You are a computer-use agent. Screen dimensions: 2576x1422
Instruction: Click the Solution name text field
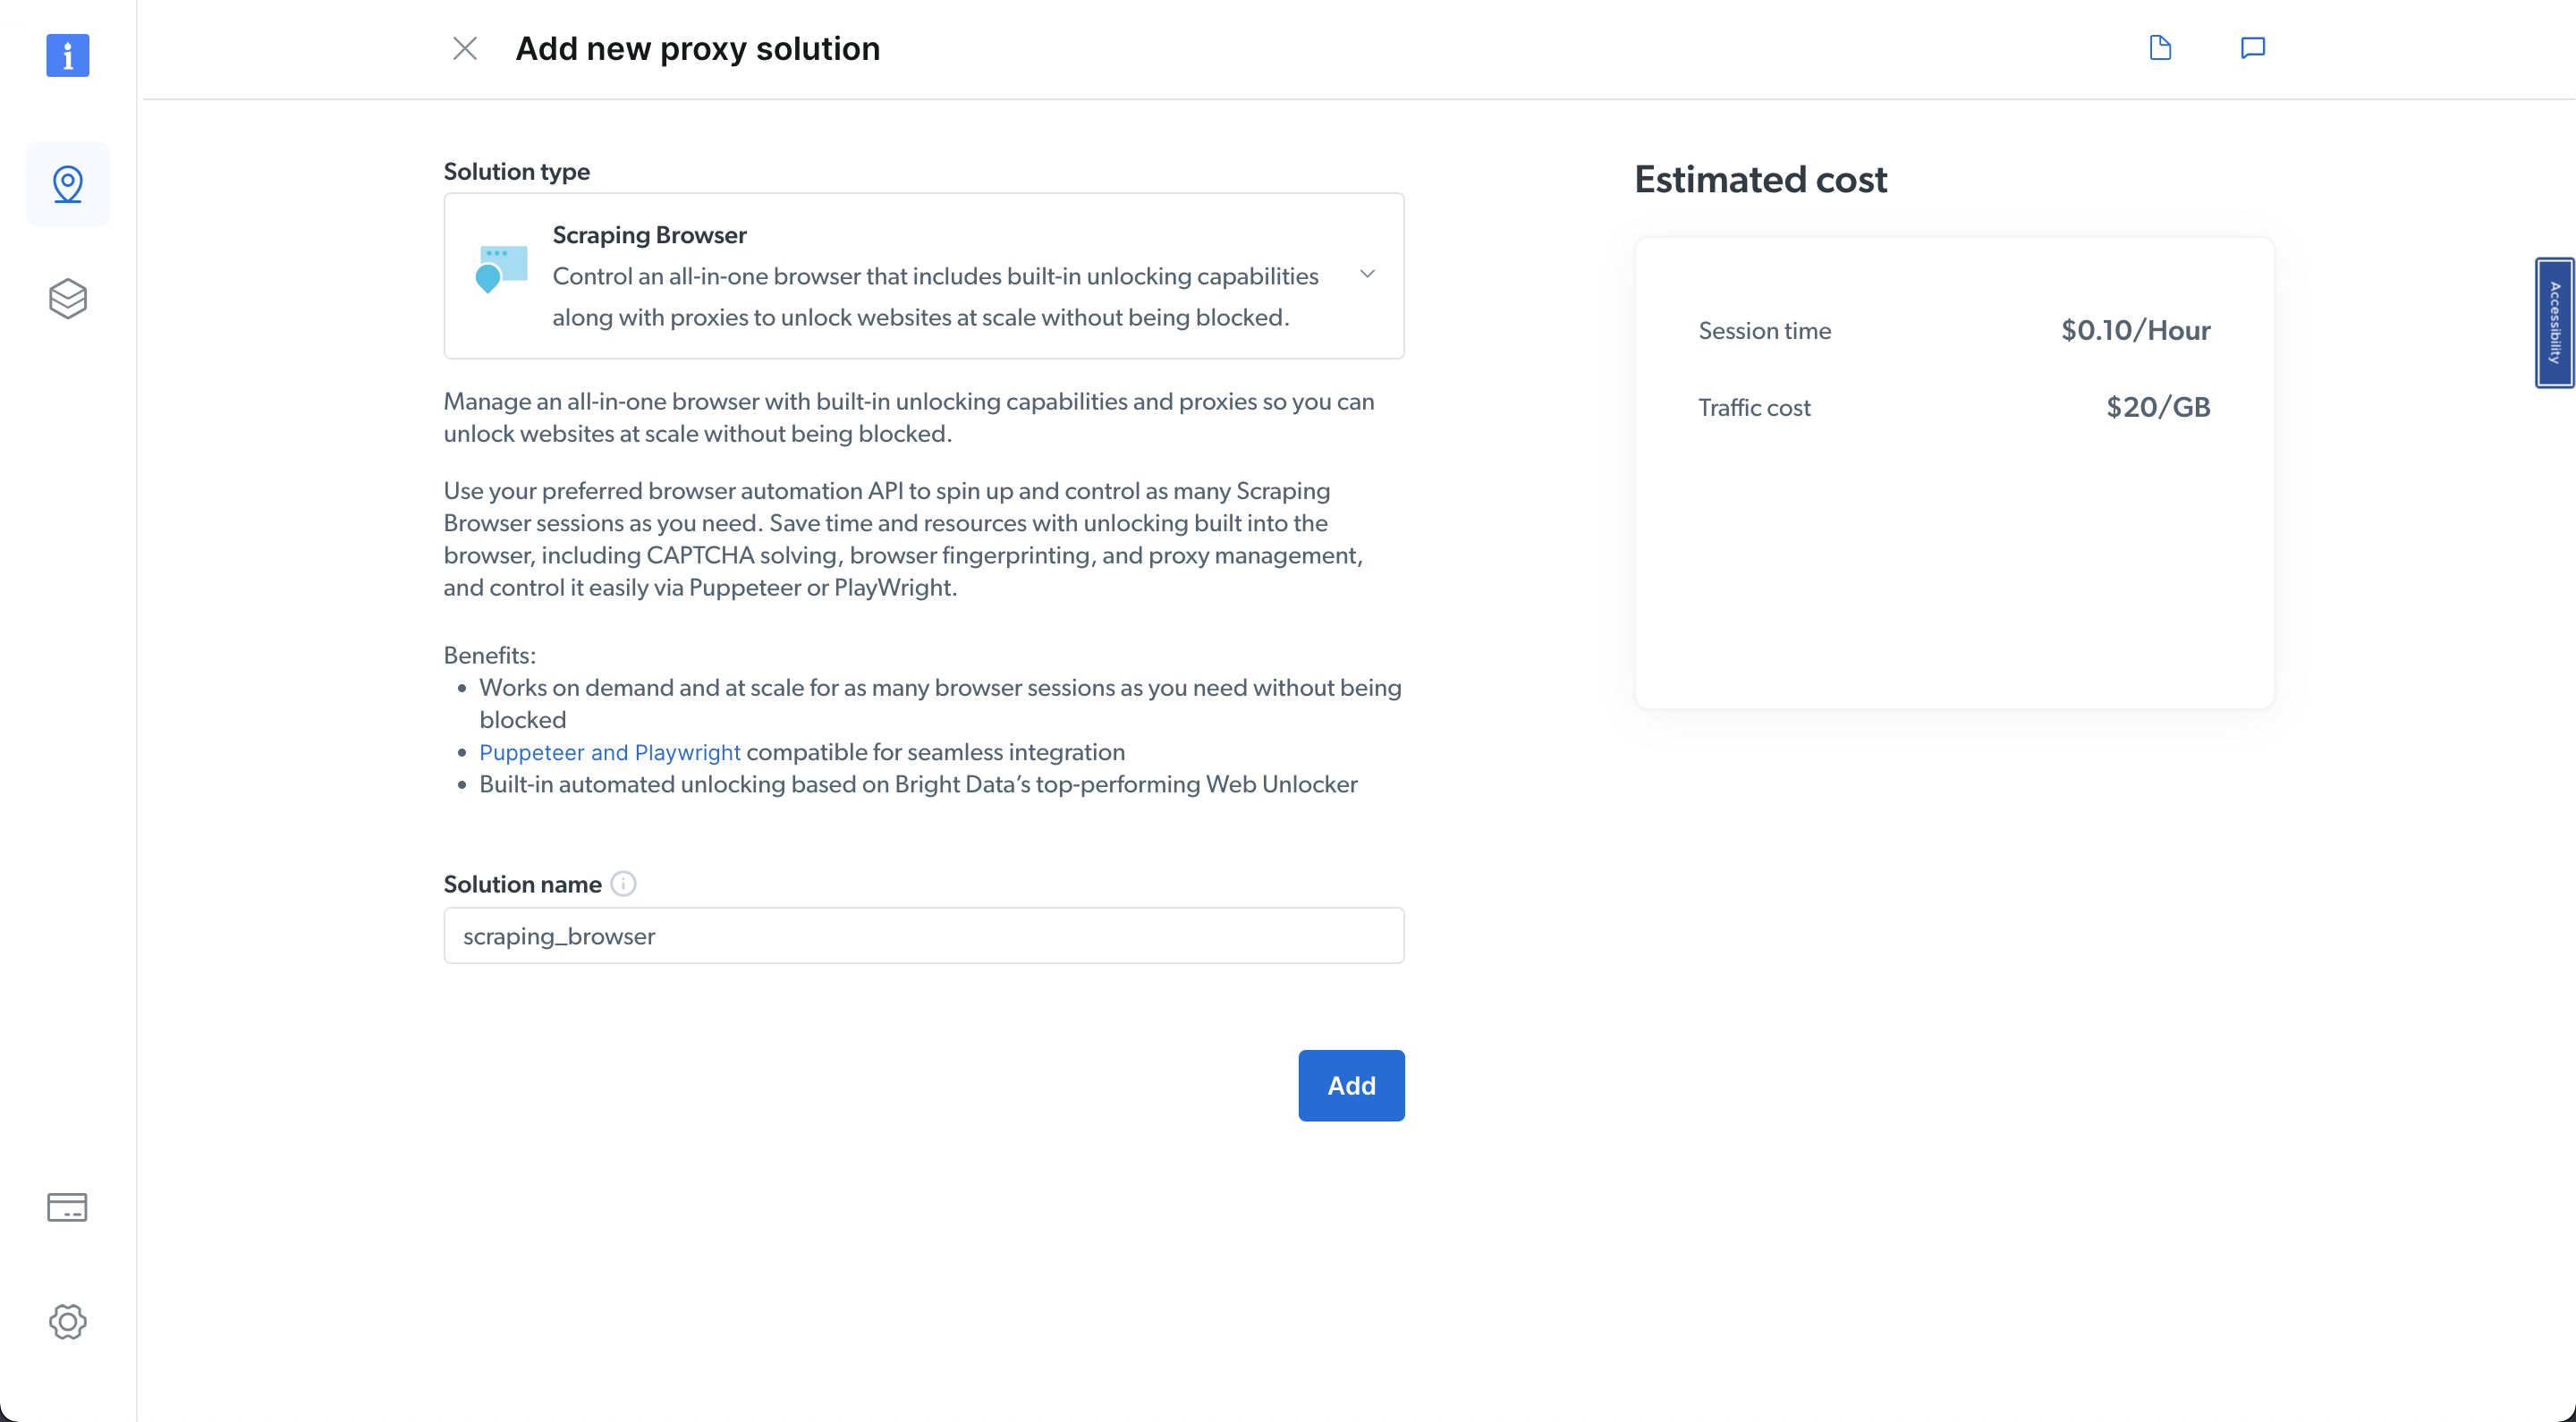(x=923, y=936)
